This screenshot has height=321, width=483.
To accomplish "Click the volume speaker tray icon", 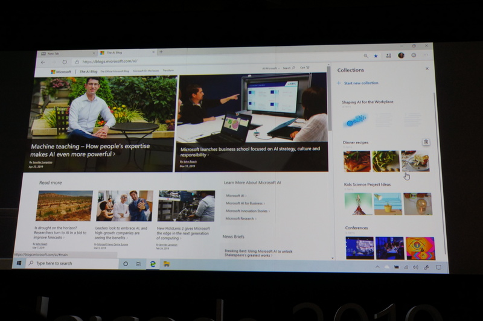I will pos(416,267).
